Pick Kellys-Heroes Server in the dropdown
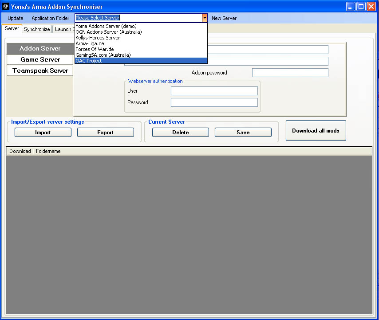 (x=98, y=38)
